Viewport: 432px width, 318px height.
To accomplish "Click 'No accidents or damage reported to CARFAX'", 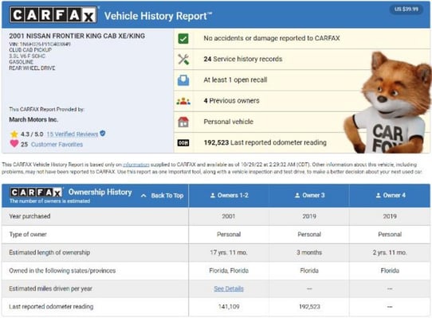I will (x=272, y=38).
